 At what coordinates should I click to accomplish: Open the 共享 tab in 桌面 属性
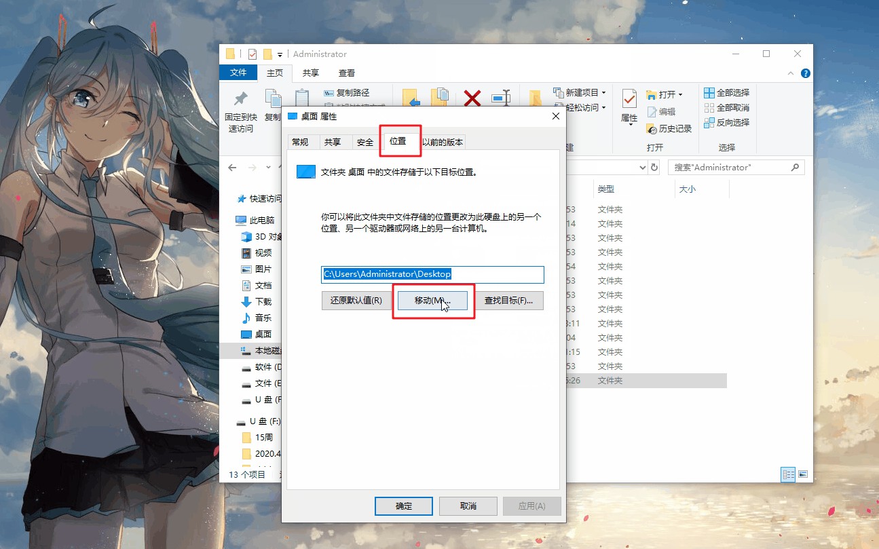[333, 142]
